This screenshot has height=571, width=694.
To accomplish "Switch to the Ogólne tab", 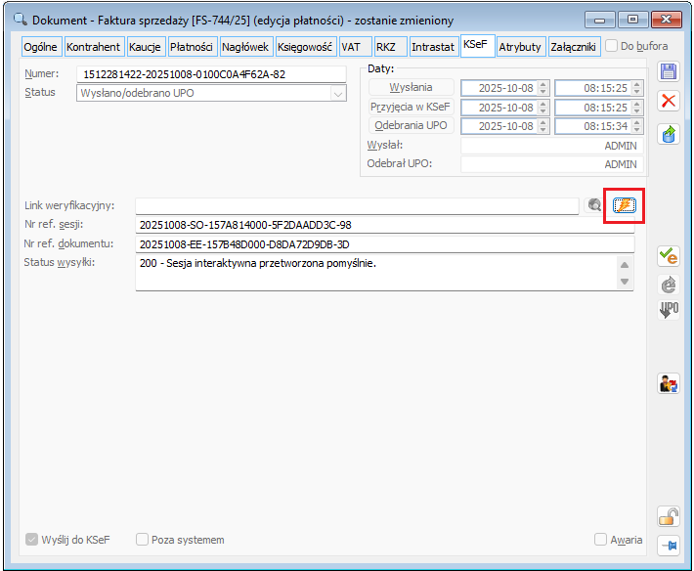I will pyautogui.click(x=41, y=47).
